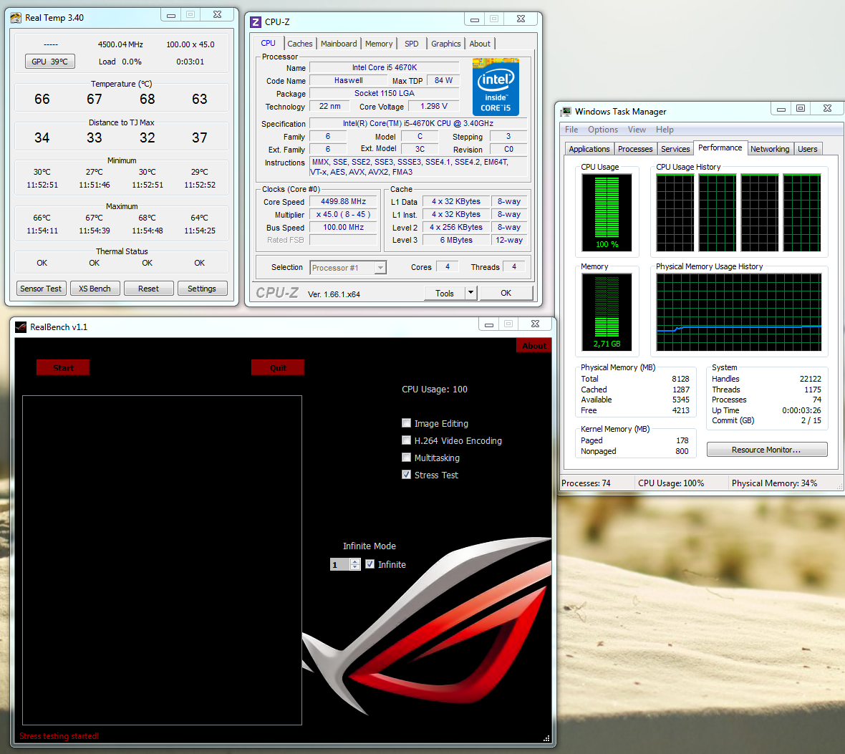Switch to the Caches tab in CPU-Z
The width and height of the screenshot is (845, 754).
[x=299, y=44]
